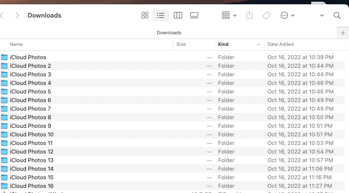349x193 pixels.
Task: Select the Downloads tab
Action: (169, 33)
